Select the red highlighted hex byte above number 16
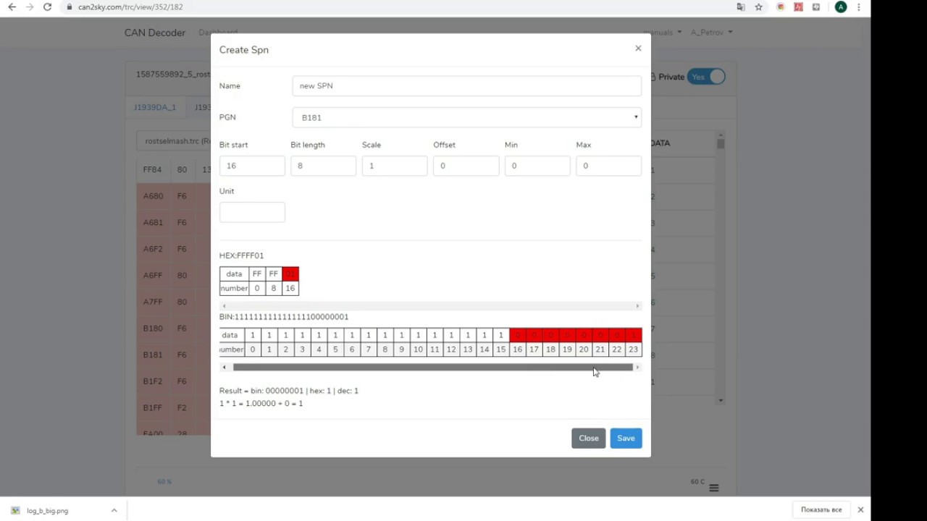927x521 pixels. (x=290, y=274)
